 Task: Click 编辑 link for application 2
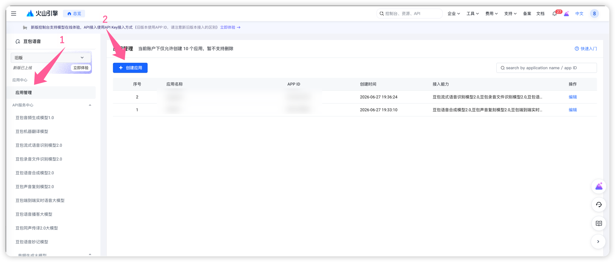click(573, 97)
